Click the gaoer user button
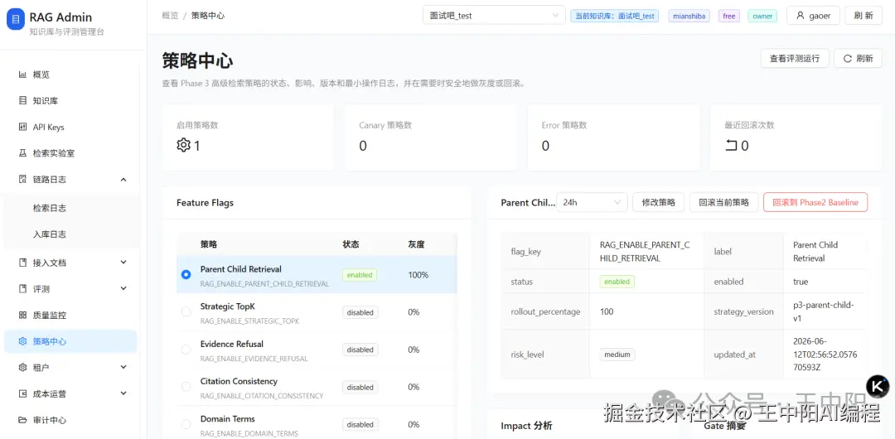The width and height of the screenshot is (895, 439). (814, 16)
